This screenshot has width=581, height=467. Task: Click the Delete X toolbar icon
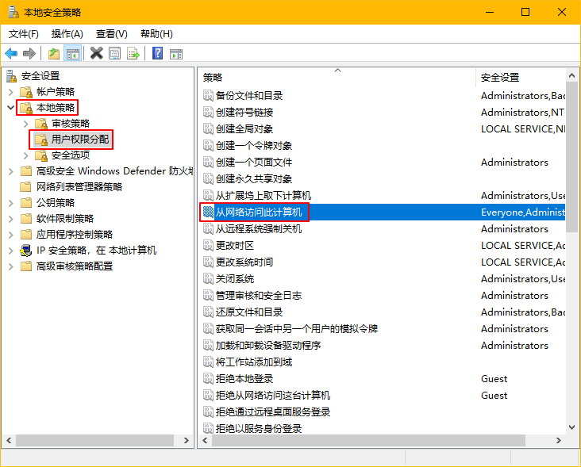point(97,53)
